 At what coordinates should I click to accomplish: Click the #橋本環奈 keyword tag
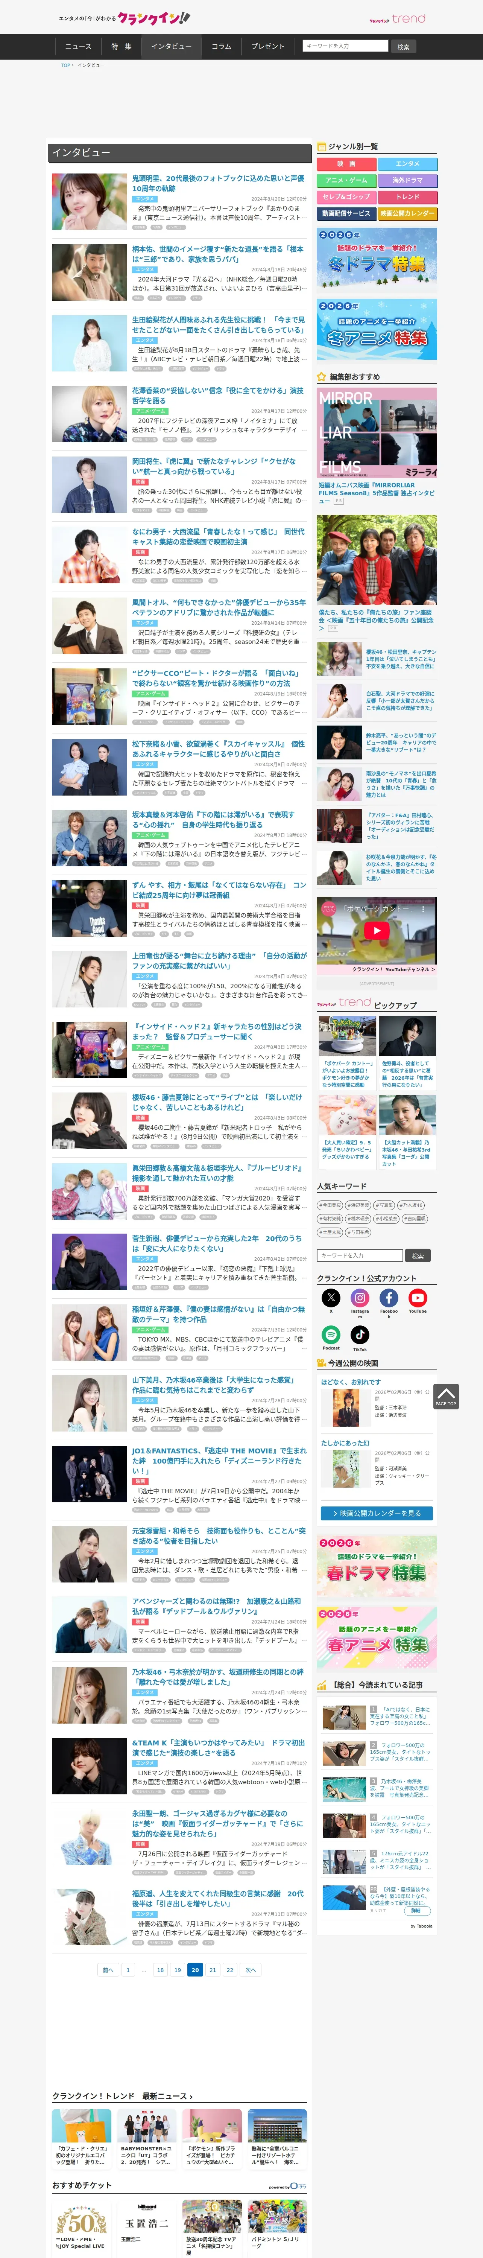click(358, 1219)
